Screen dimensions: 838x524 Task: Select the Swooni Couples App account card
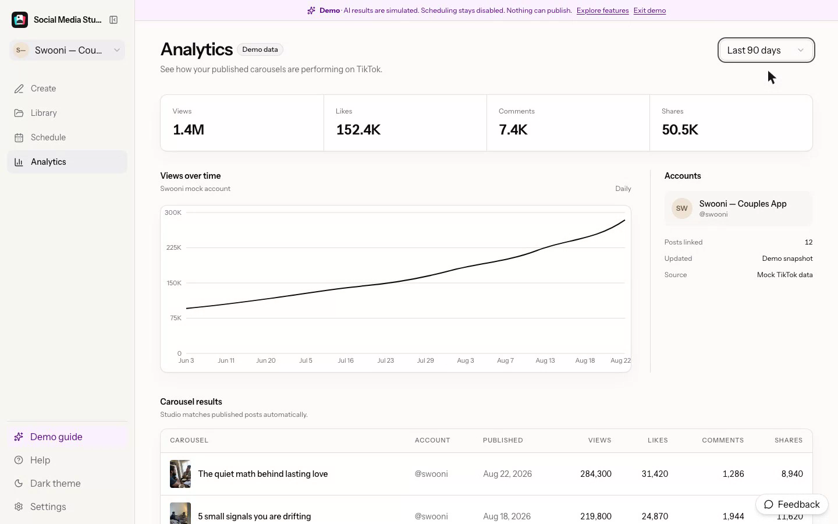click(x=738, y=208)
